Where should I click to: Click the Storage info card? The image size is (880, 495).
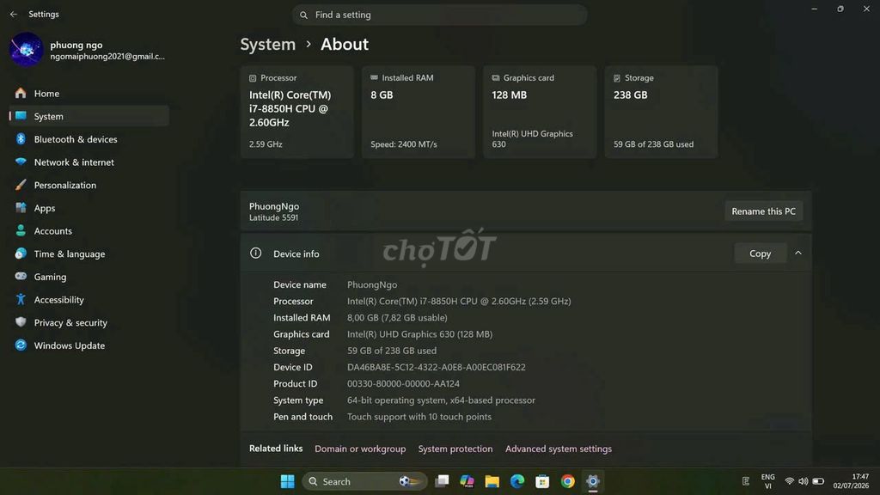pyautogui.click(x=661, y=112)
